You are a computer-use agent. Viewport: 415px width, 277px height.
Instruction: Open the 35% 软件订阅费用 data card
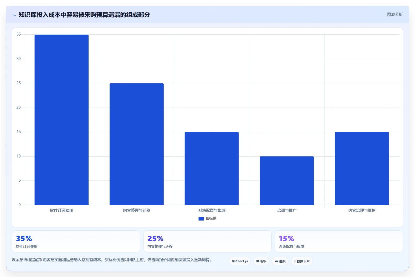coord(76,241)
